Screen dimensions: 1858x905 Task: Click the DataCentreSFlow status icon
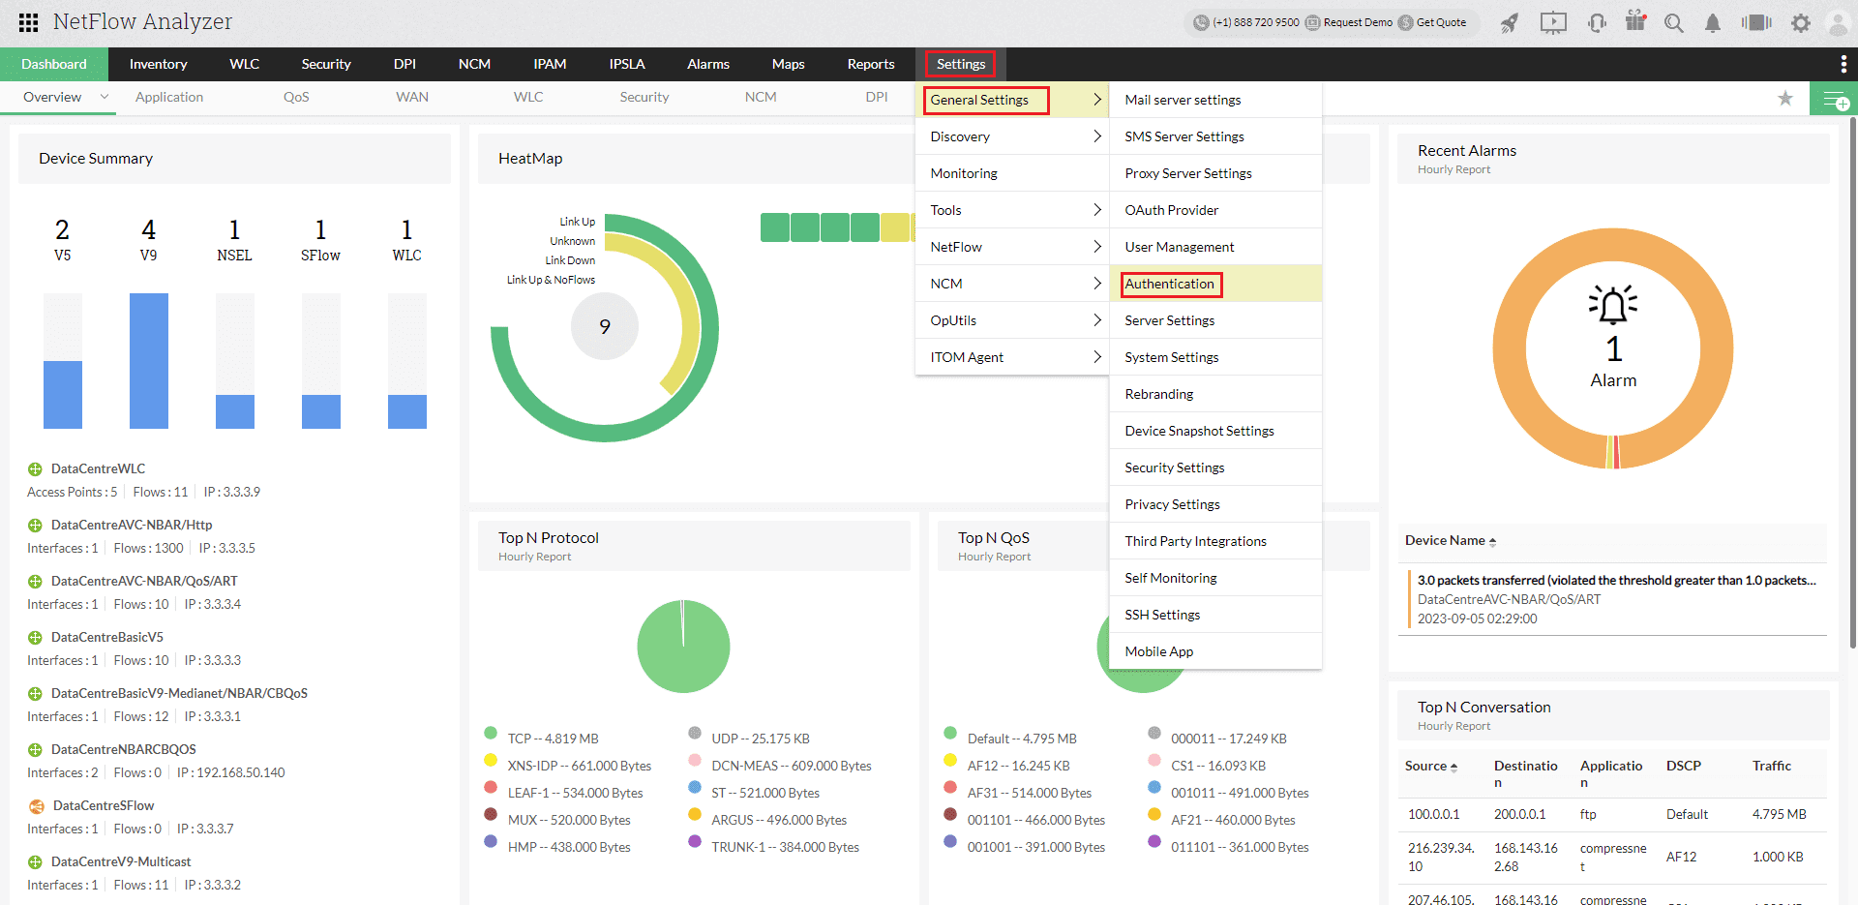(x=36, y=806)
